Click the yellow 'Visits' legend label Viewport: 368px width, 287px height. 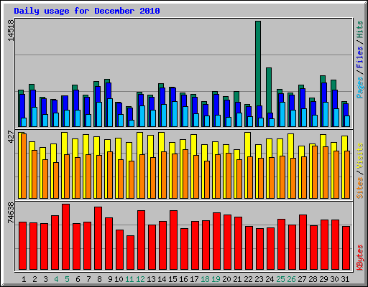coord(359,156)
